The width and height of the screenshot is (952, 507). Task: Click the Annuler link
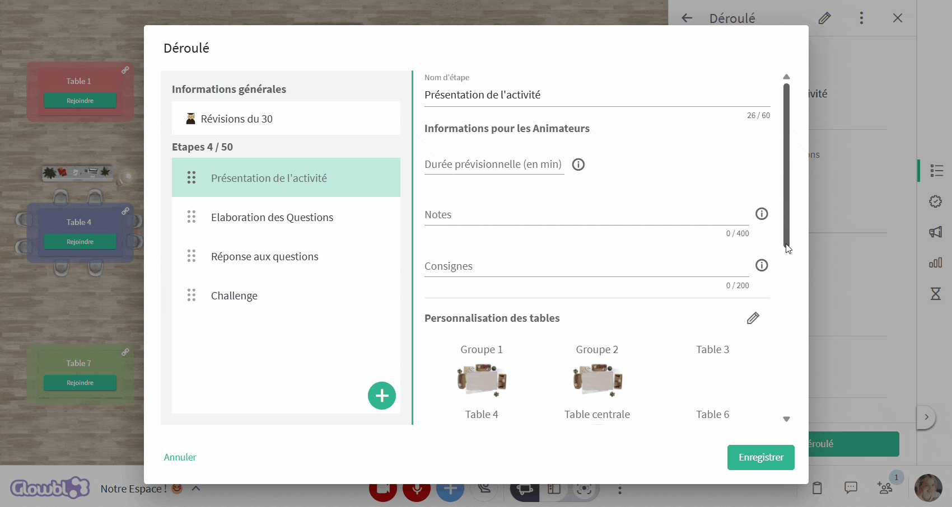pos(180,457)
